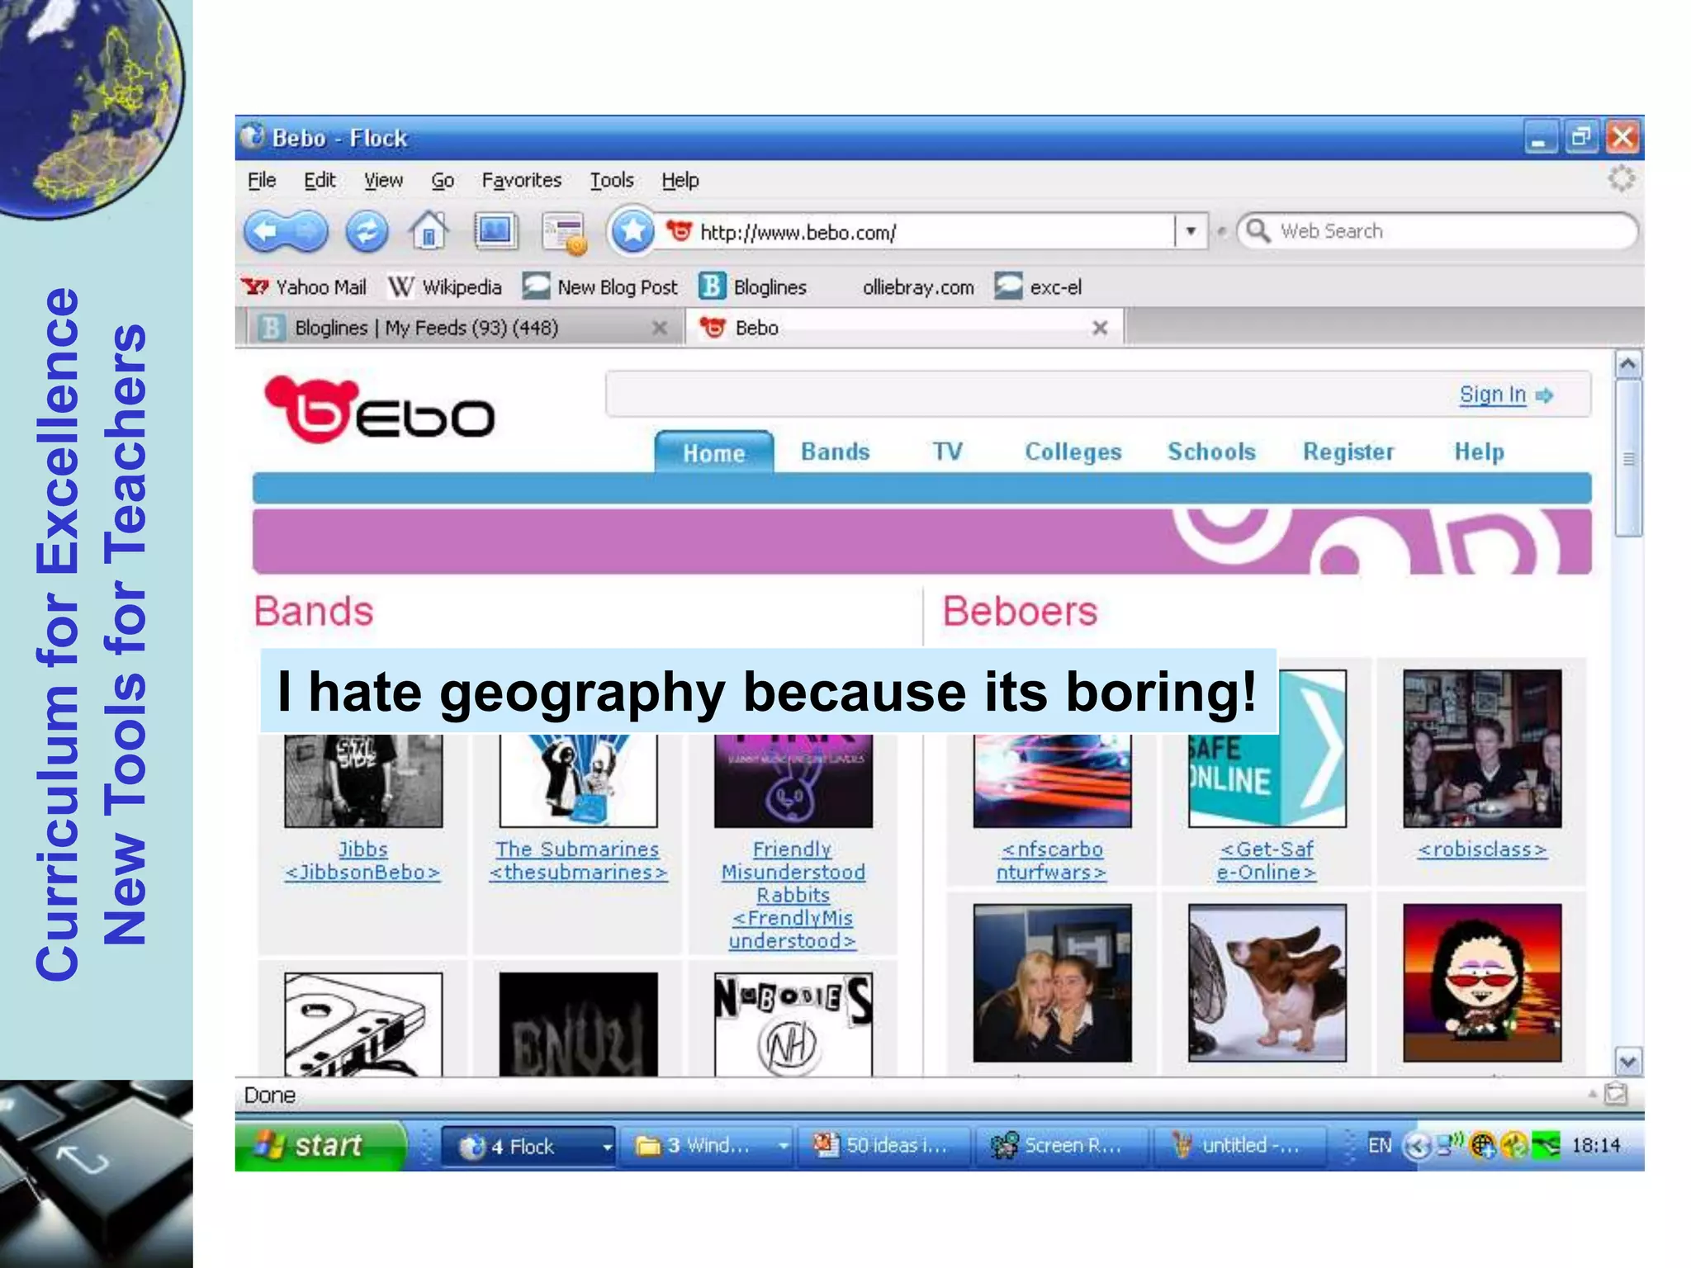Open the media bar icon in toolbar

tap(495, 231)
